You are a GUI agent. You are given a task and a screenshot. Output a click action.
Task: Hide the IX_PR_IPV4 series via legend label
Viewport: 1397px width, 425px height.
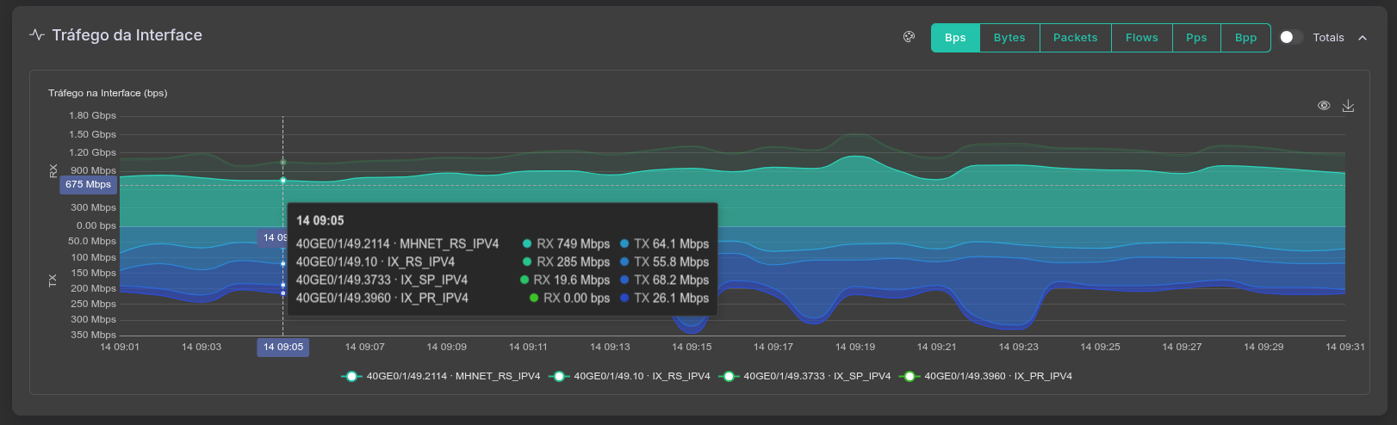pyautogui.click(x=997, y=377)
